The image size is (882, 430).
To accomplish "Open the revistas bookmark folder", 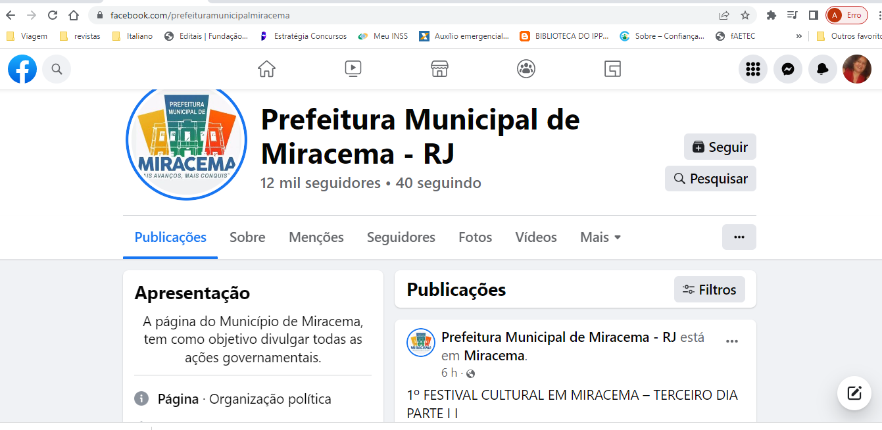I will [x=80, y=36].
